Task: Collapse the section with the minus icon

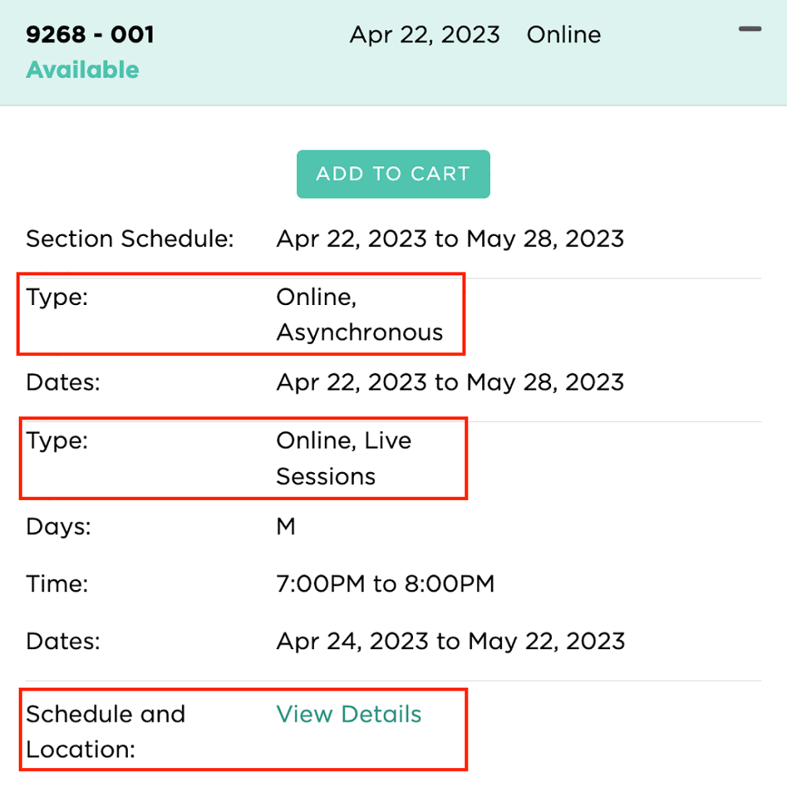Action: point(750,30)
